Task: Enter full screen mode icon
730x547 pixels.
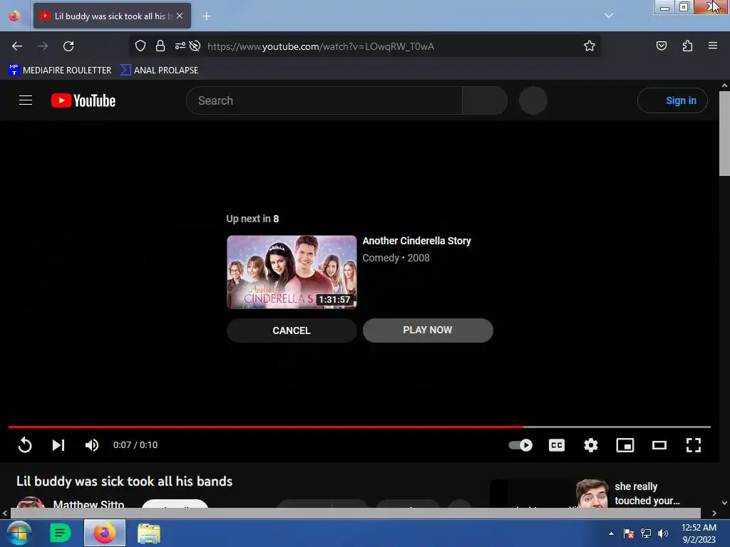Action: tap(694, 445)
